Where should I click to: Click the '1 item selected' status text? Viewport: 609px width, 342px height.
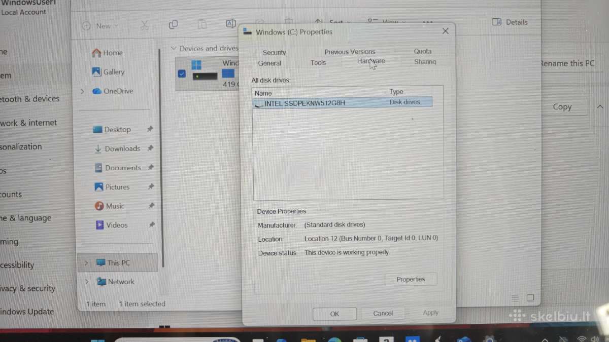[142, 304]
